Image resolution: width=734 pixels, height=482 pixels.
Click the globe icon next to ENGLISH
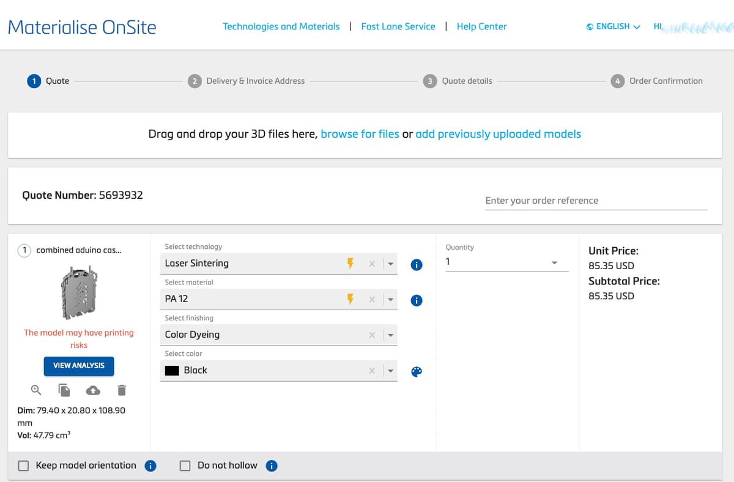(x=590, y=27)
